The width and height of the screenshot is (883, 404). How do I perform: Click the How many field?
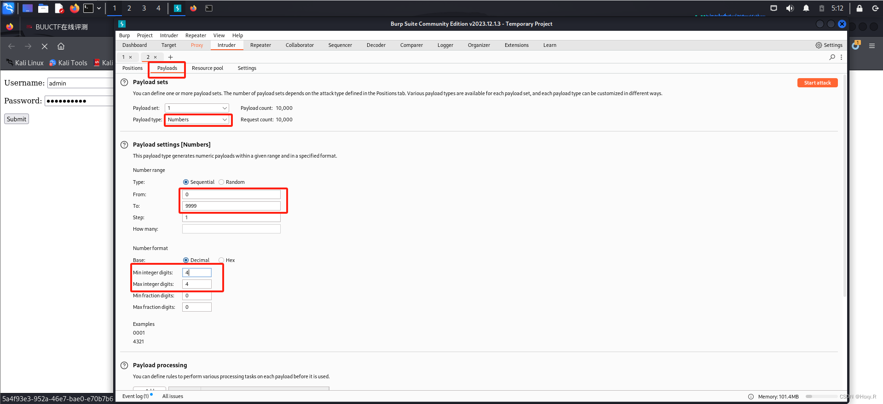231,229
